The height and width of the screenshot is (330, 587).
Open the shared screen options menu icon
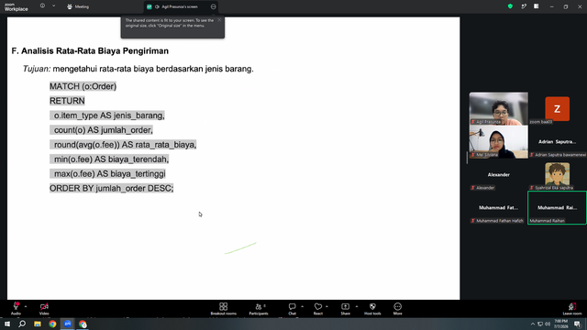click(213, 6)
